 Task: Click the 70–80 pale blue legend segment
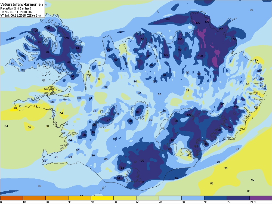pos(170,198)
